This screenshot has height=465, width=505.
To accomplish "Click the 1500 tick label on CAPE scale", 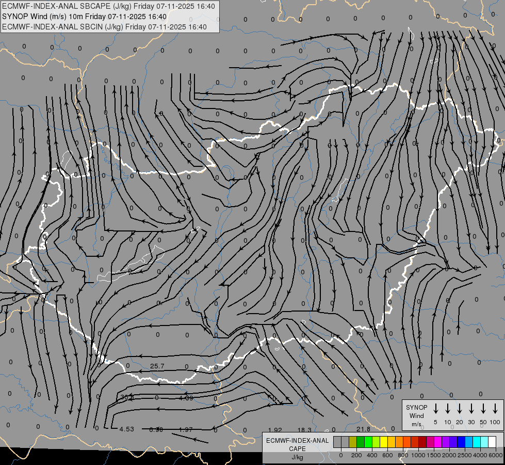I will (434, 455).
